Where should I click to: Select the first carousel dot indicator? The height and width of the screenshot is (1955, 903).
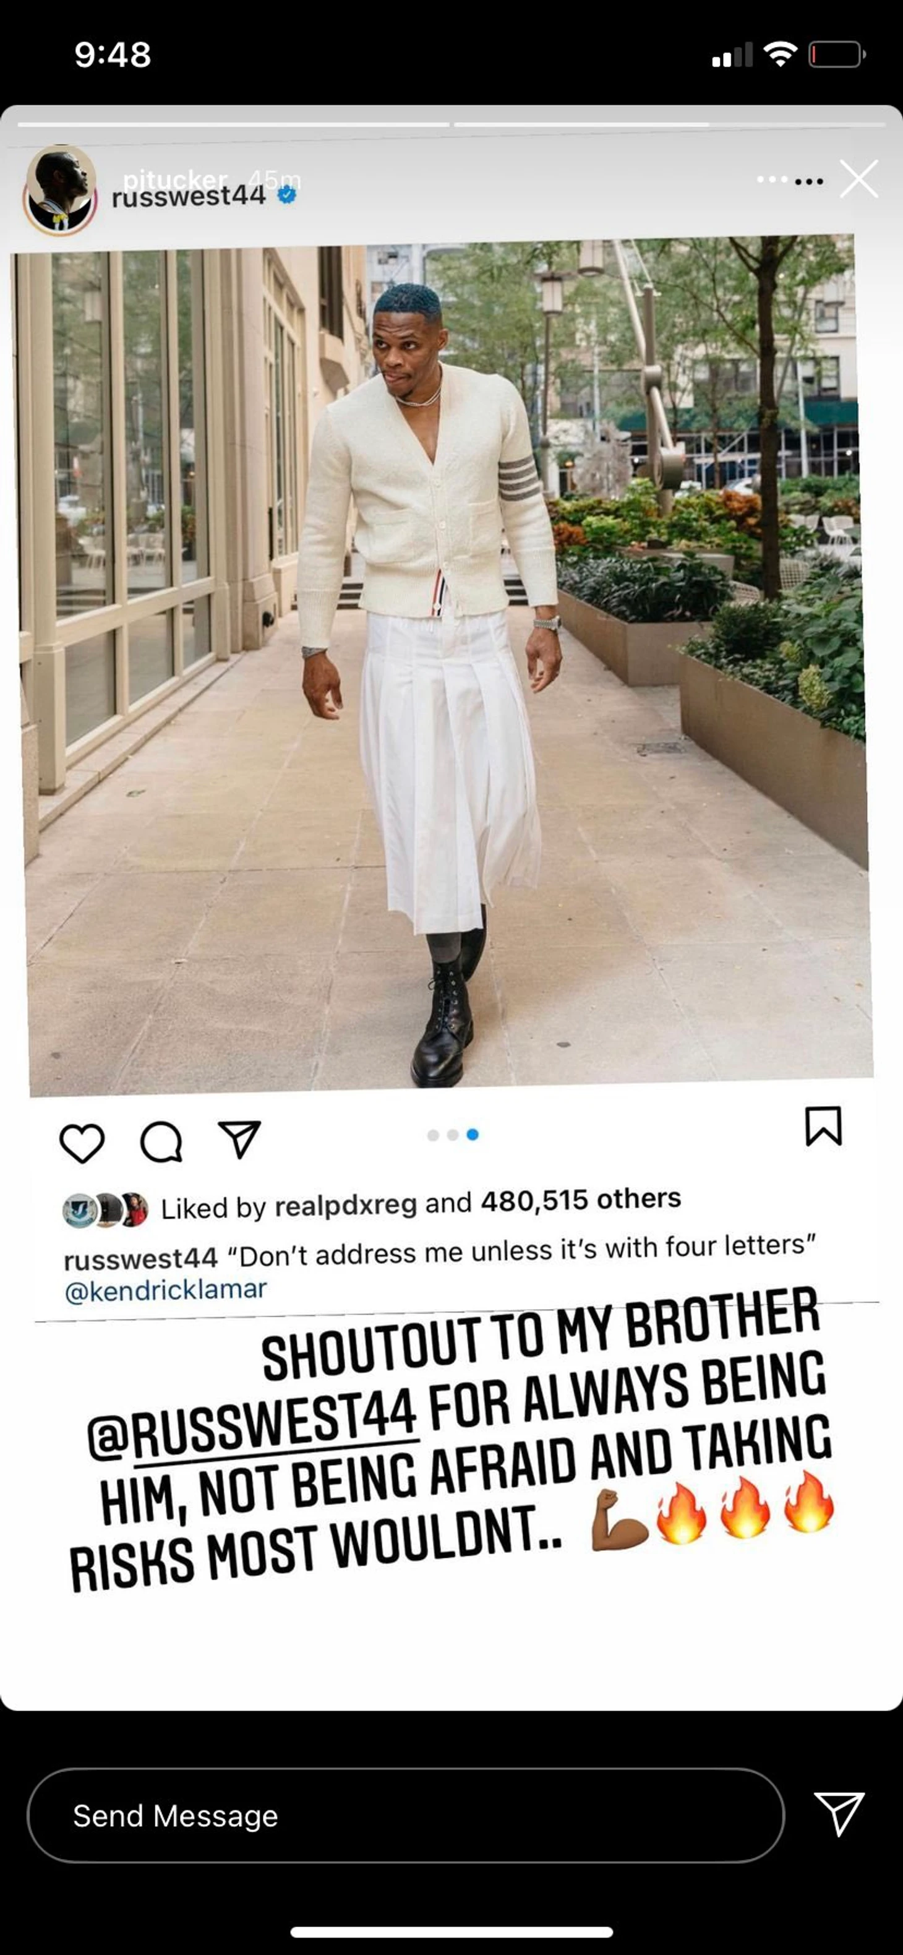tap(434, 1135)
